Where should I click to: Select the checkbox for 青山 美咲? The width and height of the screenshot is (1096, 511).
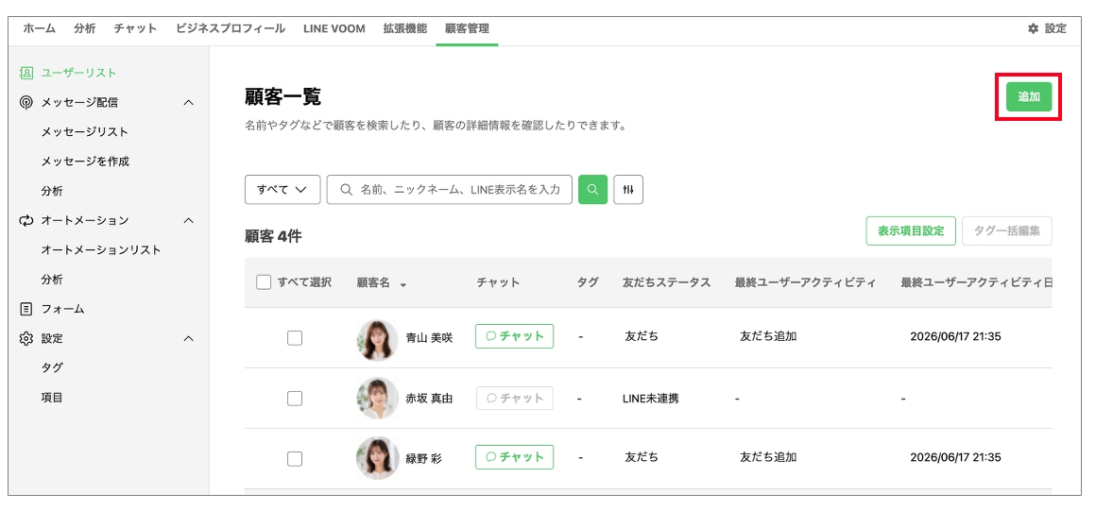295,338
